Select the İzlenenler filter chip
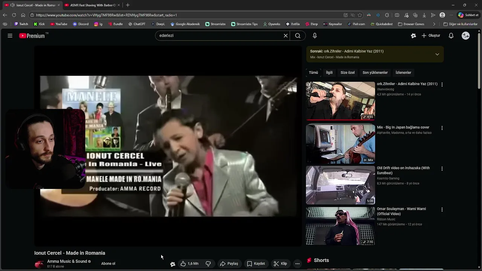Screen dimensions: 482x271 403,73
